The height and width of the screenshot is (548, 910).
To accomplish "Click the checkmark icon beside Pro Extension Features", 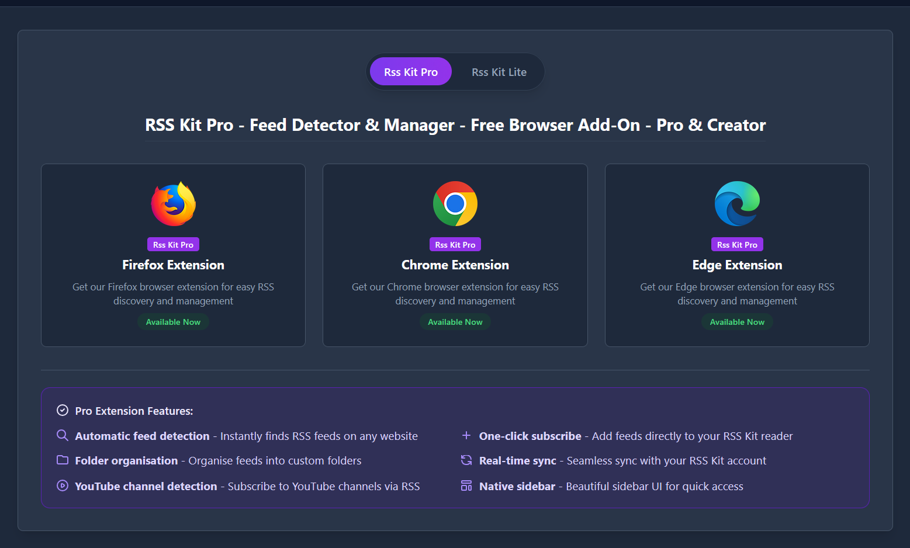I will (63, 410).
